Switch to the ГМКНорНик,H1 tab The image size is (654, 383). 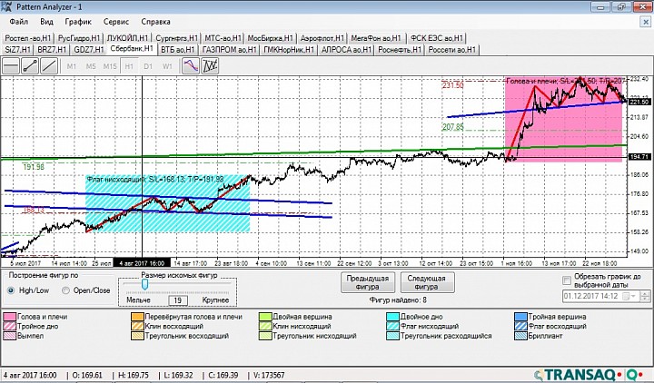coord(289,50)
